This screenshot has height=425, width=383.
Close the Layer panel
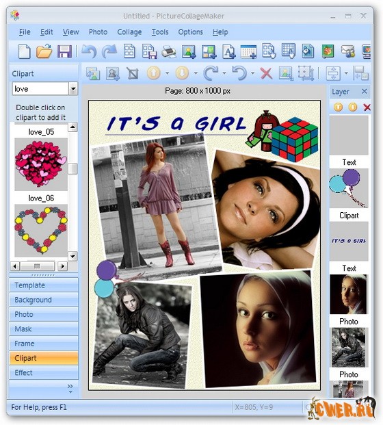[x=365, y=91]
